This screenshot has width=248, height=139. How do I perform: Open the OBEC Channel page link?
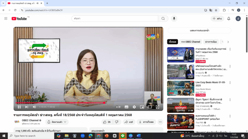pyautogui.click(x=30, y=120)
